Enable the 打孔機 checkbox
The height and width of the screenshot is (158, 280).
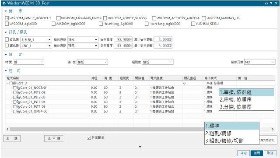click(7, 39)
